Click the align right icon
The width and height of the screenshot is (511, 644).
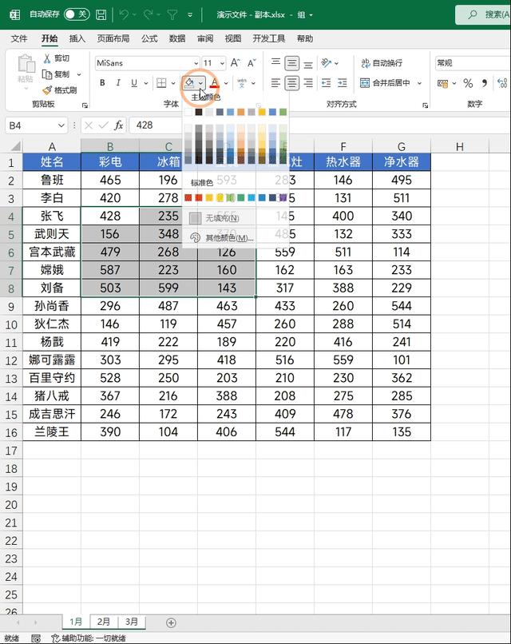coord(308,83)
